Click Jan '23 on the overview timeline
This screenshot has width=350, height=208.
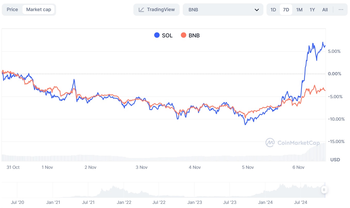click(195, 202)
